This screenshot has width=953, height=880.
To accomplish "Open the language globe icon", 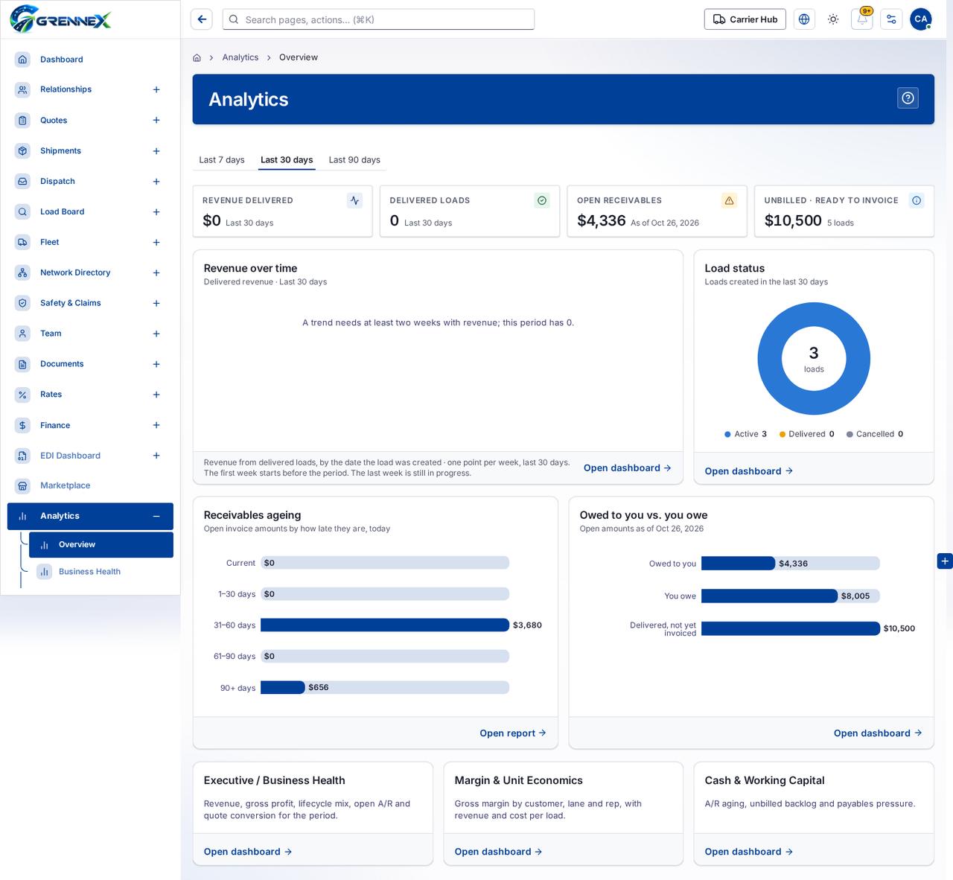I will click(804, 19).
